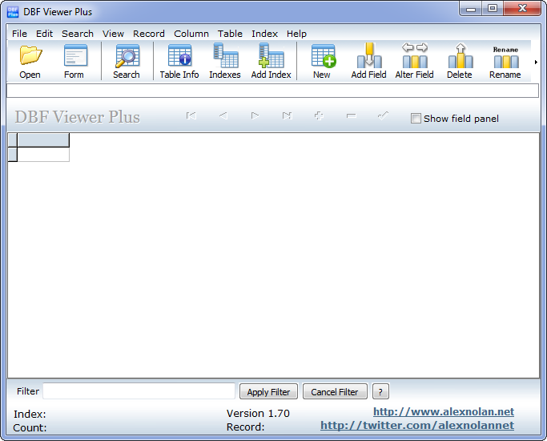
Task: Open the View menu
Action: pos(113,34)
